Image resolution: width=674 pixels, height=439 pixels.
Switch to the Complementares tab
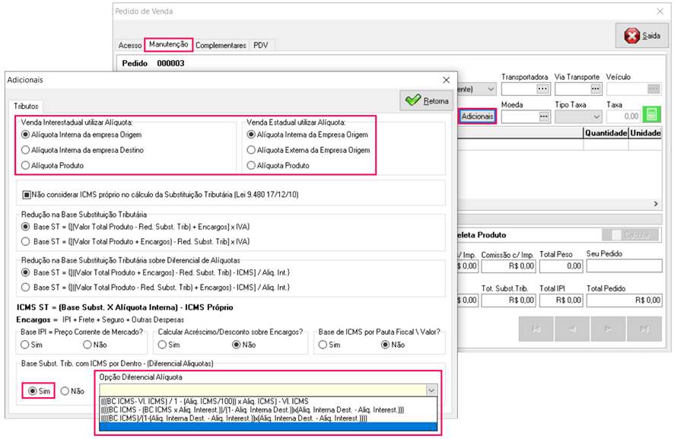click(x=221, y=46)
